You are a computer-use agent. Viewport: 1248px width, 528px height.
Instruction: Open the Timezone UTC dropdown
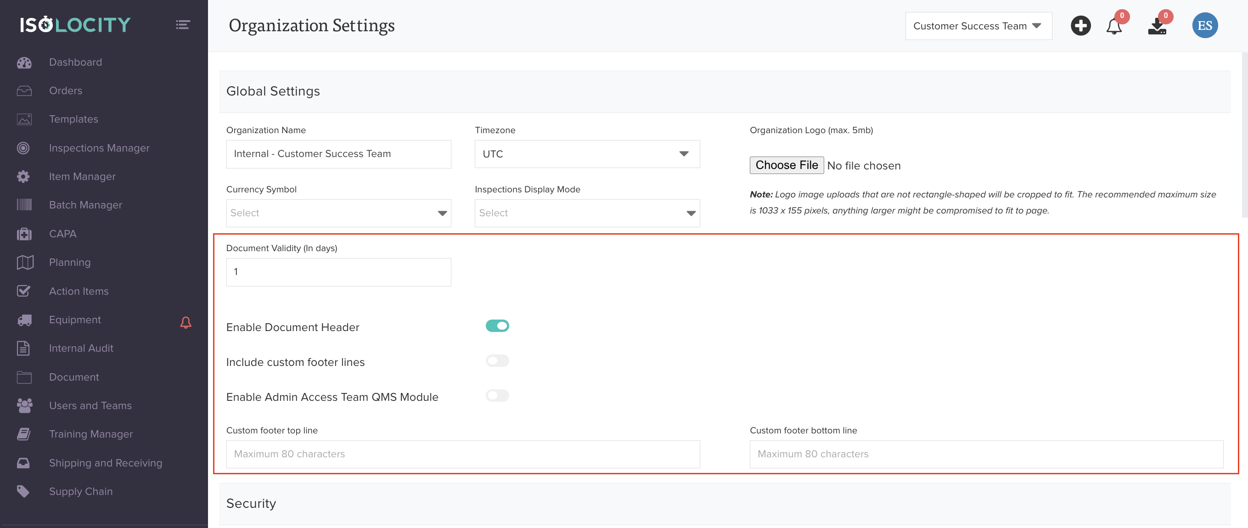pyautogui.click(x=587, y=154)
